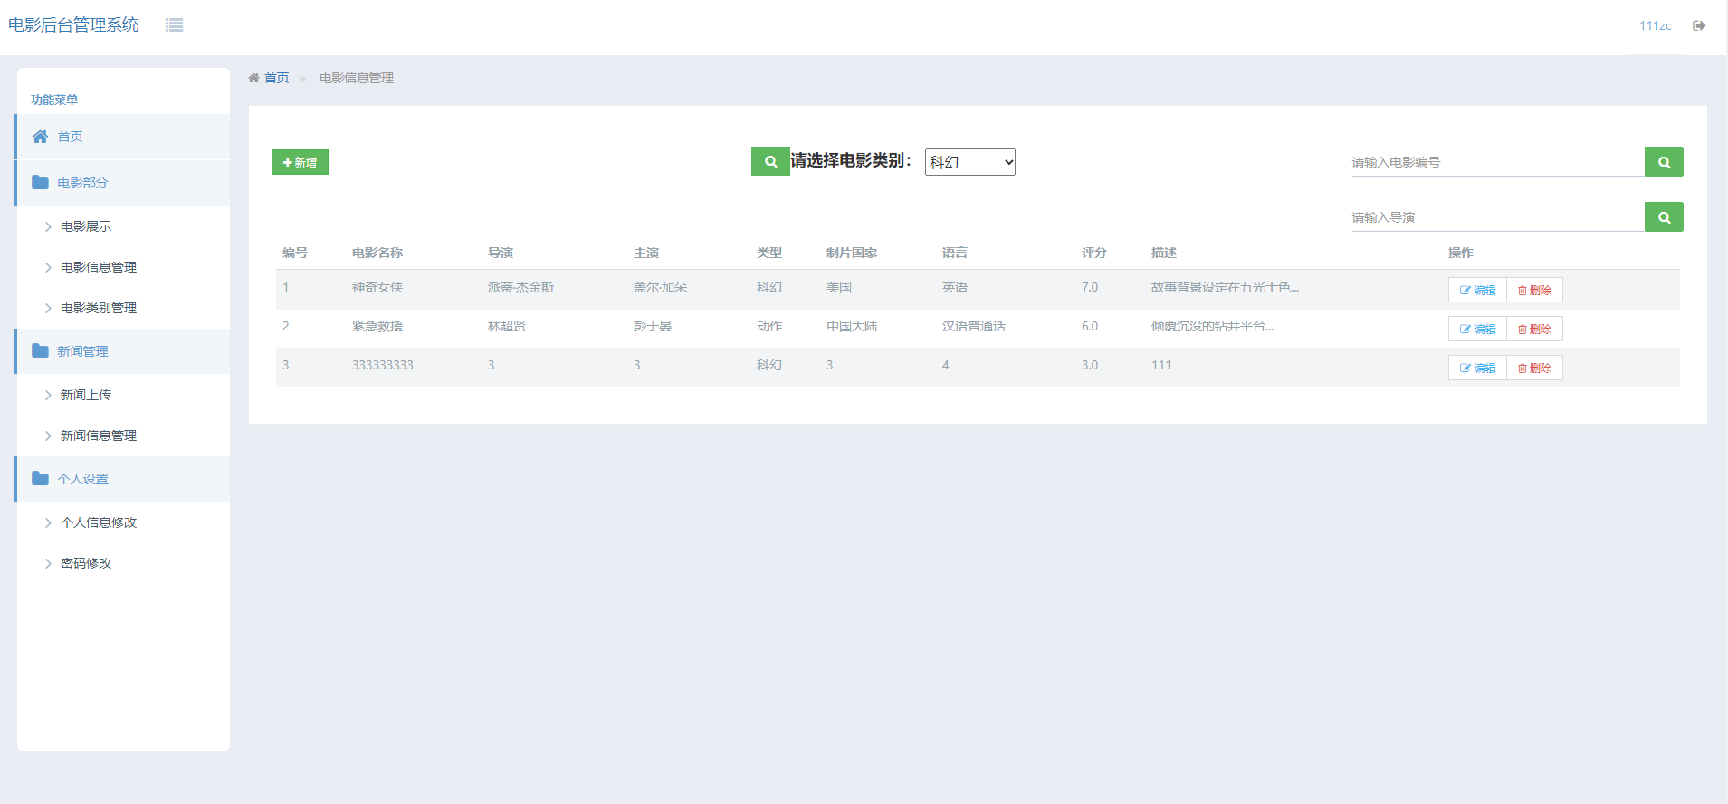Click the house icon beside 首页 in sidebar
Viewport: 1728px width, 804px height.
(x=40, y=137)
